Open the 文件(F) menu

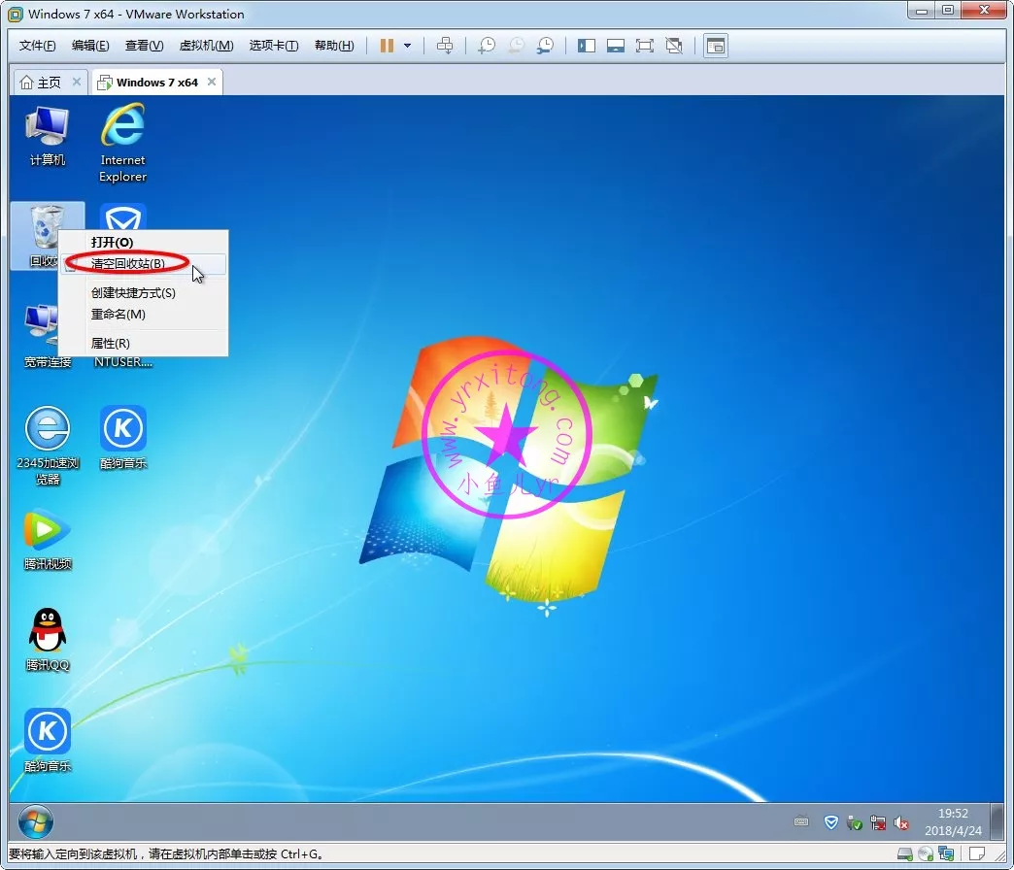coord(38,46)
